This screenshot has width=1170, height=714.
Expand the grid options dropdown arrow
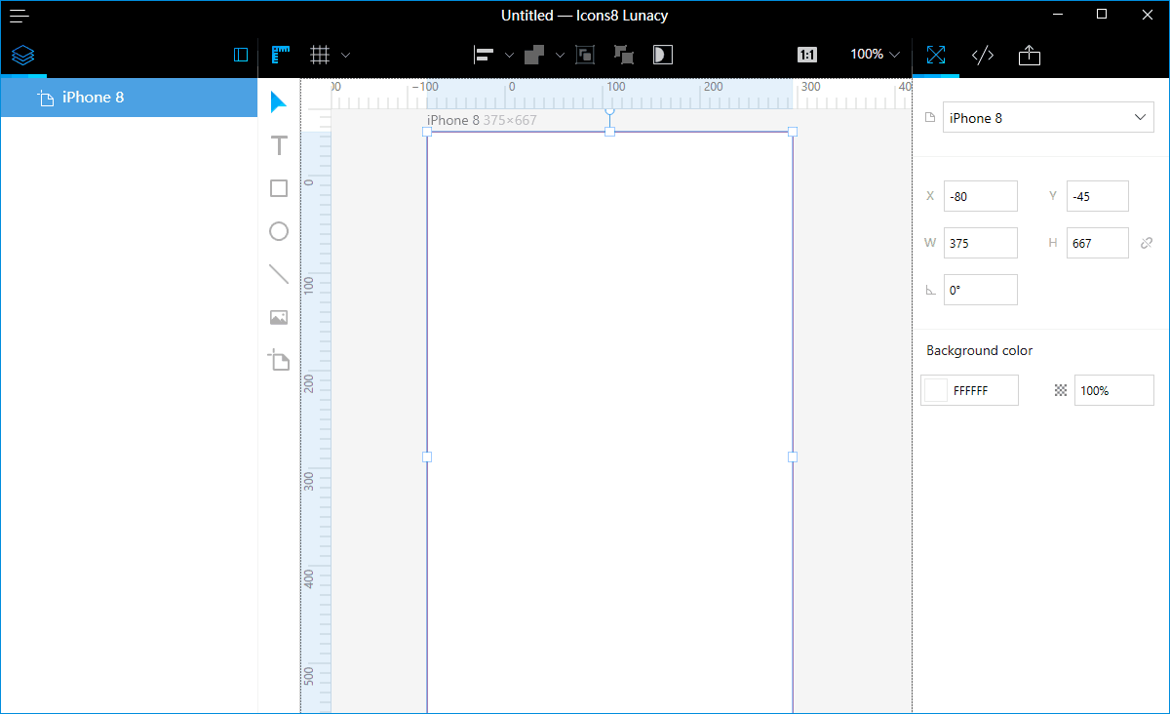[345, 55]
